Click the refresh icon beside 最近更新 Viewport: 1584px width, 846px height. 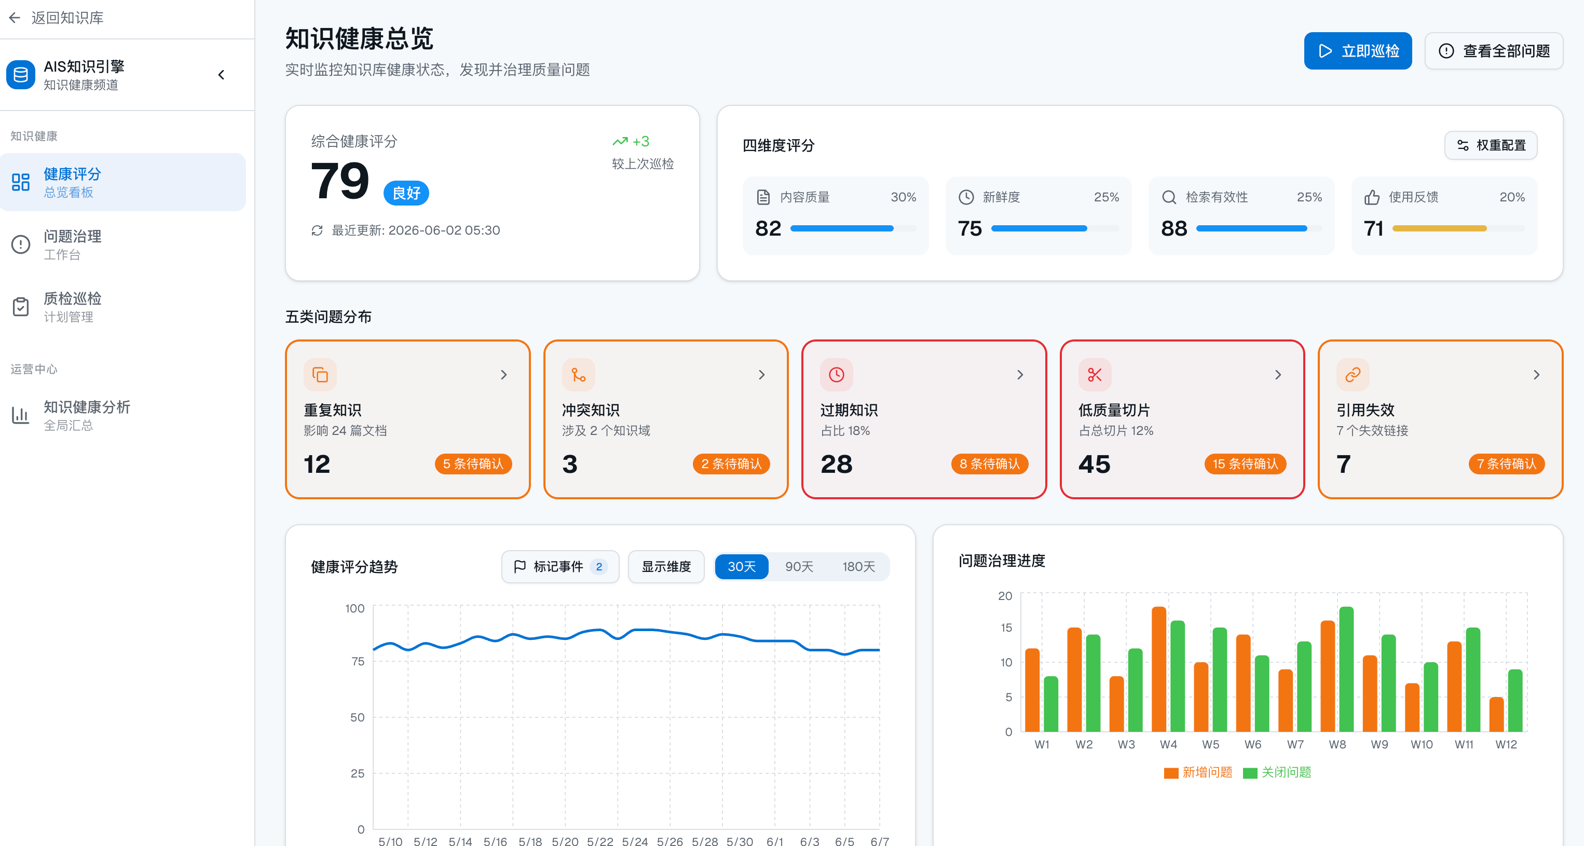(317, 230)
